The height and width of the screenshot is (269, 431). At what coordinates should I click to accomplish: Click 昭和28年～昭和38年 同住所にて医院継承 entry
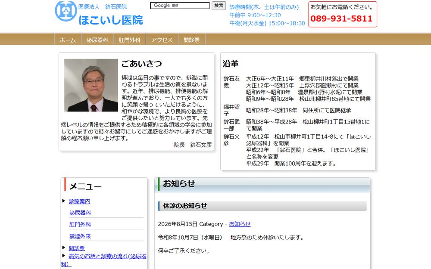pyautogui.click(x=299, y=110)
